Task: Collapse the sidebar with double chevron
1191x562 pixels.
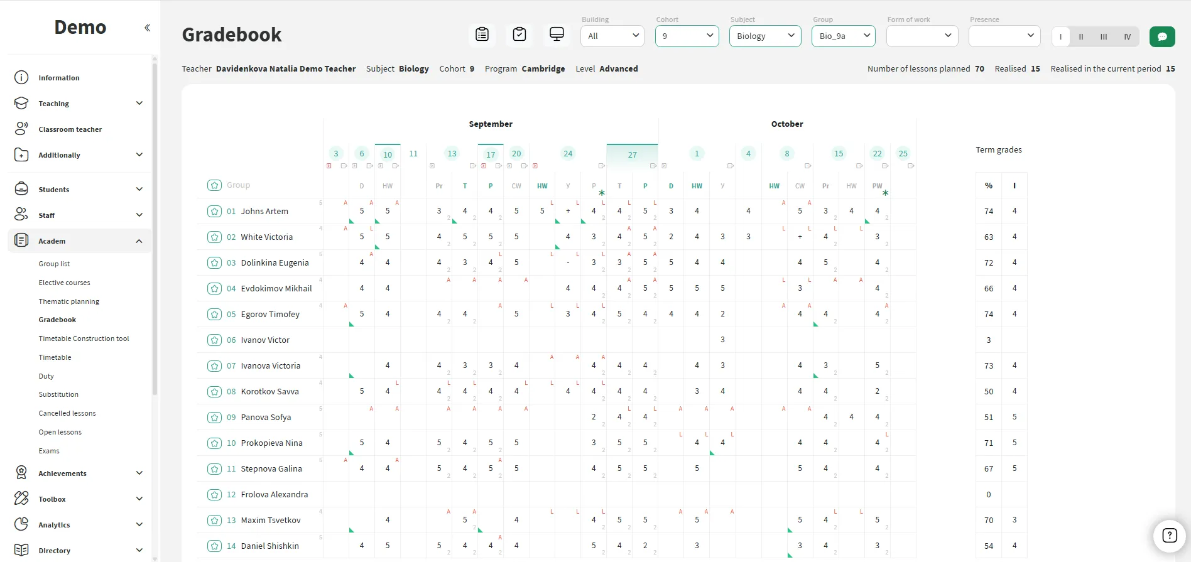Action: [x=147, y=28]
